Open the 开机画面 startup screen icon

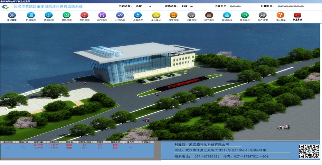(66, 15)
